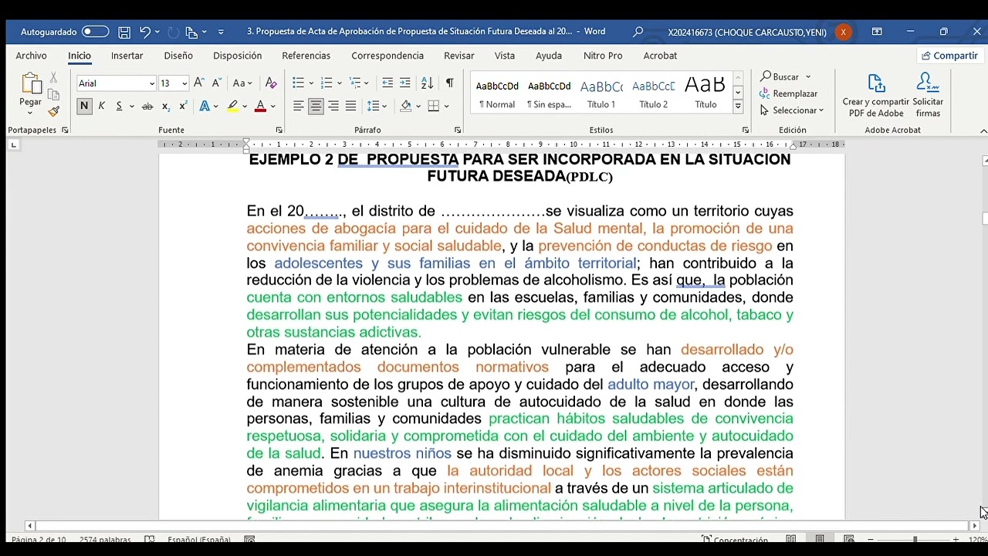Image resolution: width=988 pixels, height=556 pixels.
Task: Copy selection with the copy icon
Action: pos(53,94)
